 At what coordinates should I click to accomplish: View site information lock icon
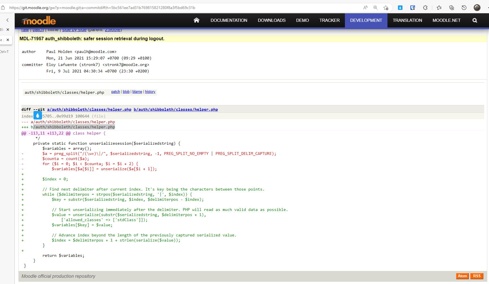click(x=3, y=8)
